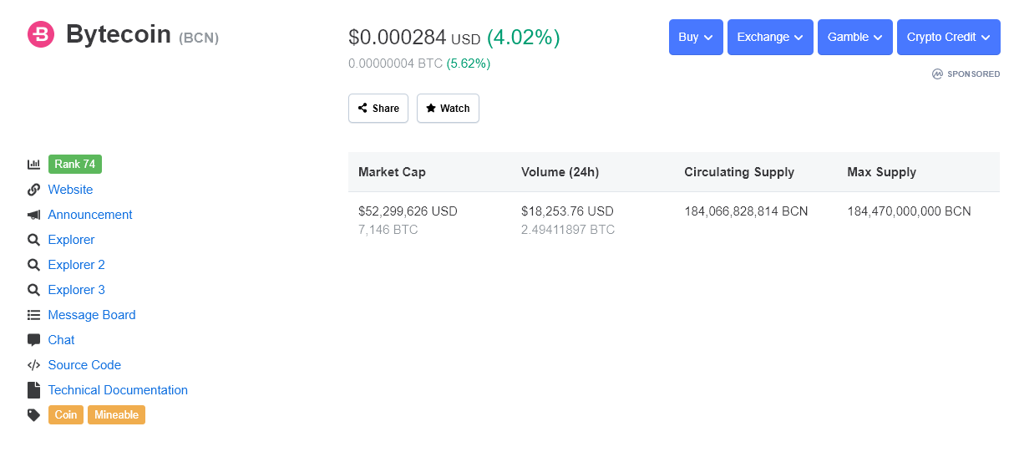1014x457 pixels.
Task: Click the megaphone icon next to Announcement
Action: 33,215
